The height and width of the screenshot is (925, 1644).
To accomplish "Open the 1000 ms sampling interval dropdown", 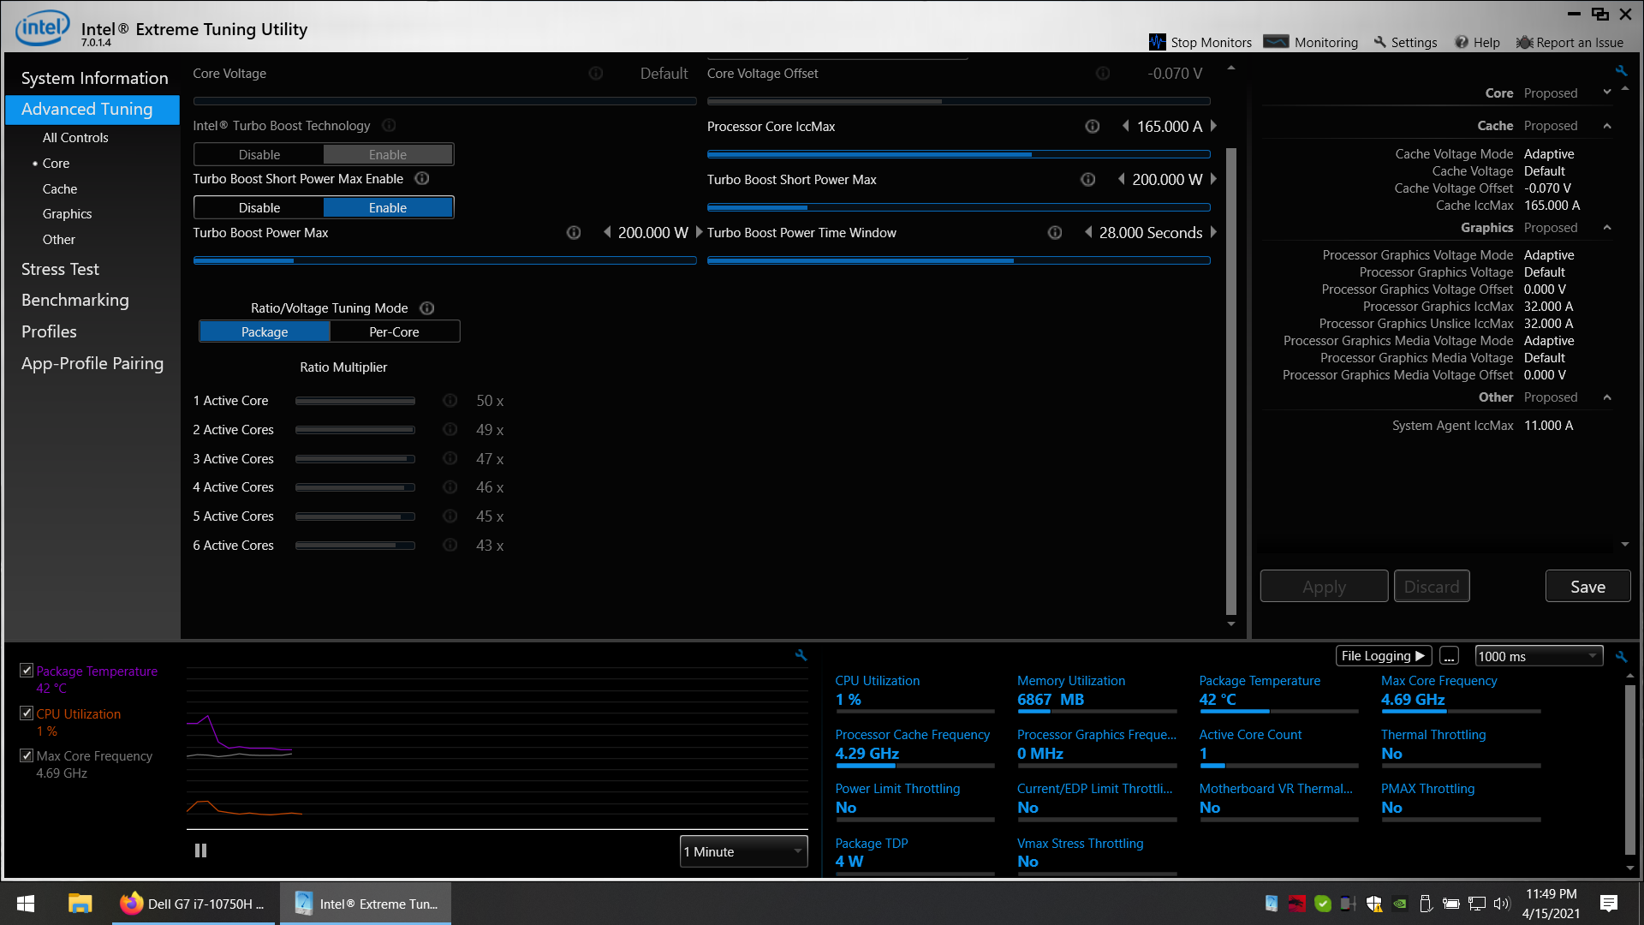I will (x=1539, y=656).
